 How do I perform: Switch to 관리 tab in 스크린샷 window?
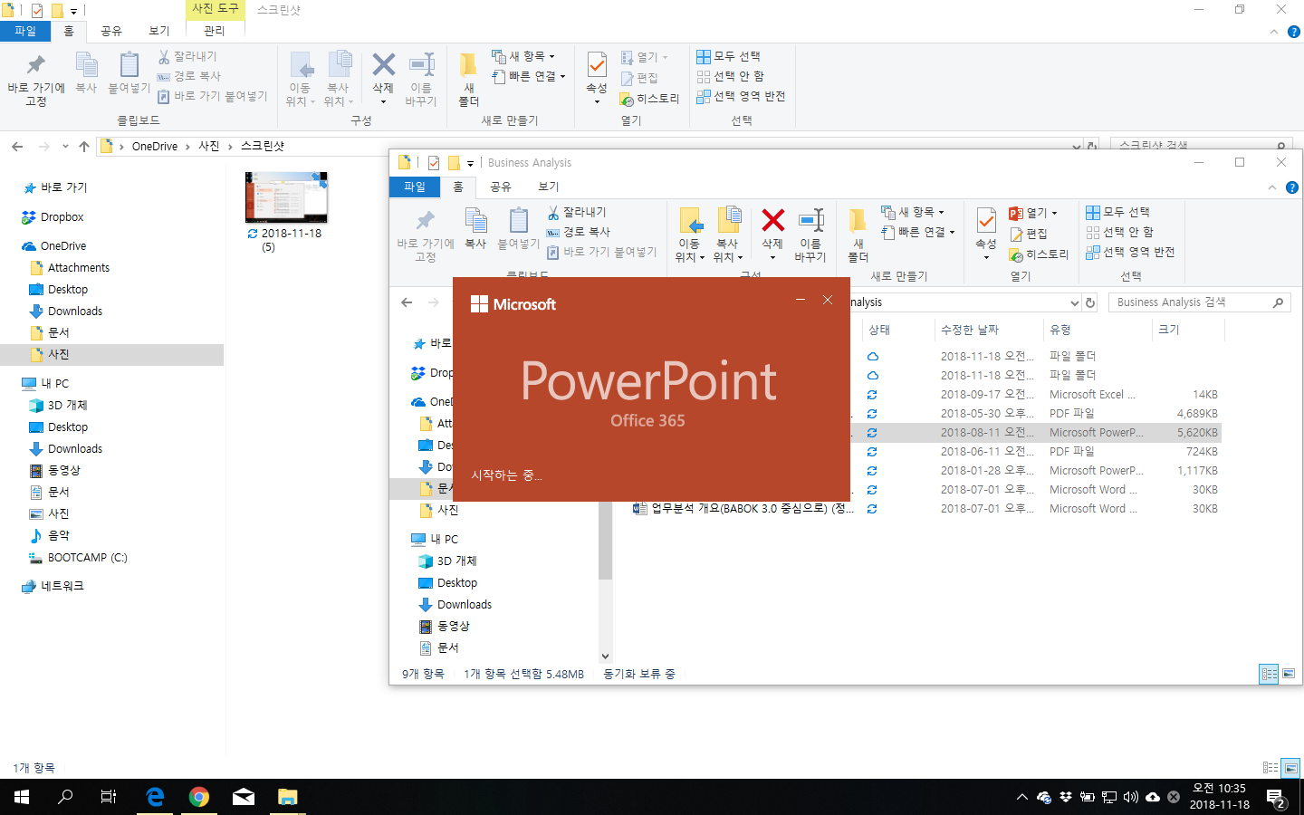pos(215,31)
